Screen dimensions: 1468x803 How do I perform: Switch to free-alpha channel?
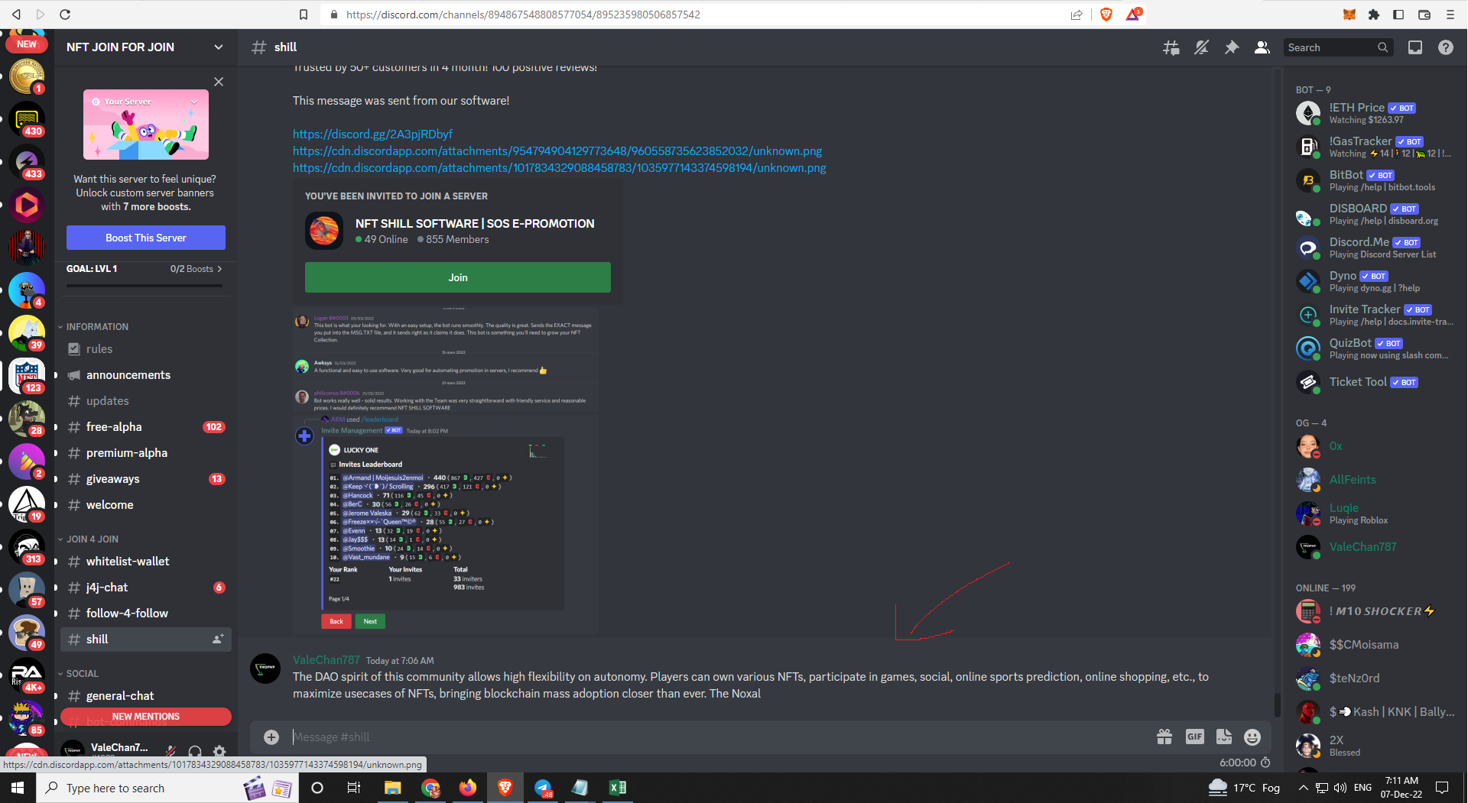(145, 427)
